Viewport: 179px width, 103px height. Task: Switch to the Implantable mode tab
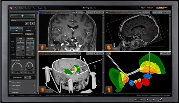pos(29,29)
